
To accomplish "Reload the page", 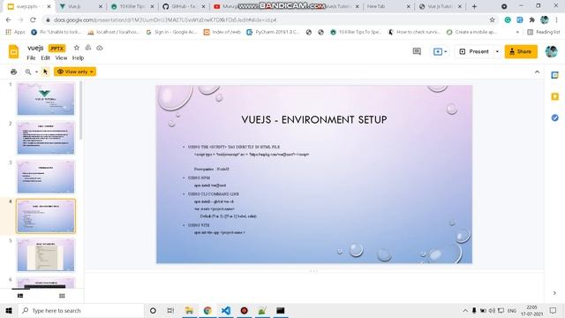I will point(33,19).
